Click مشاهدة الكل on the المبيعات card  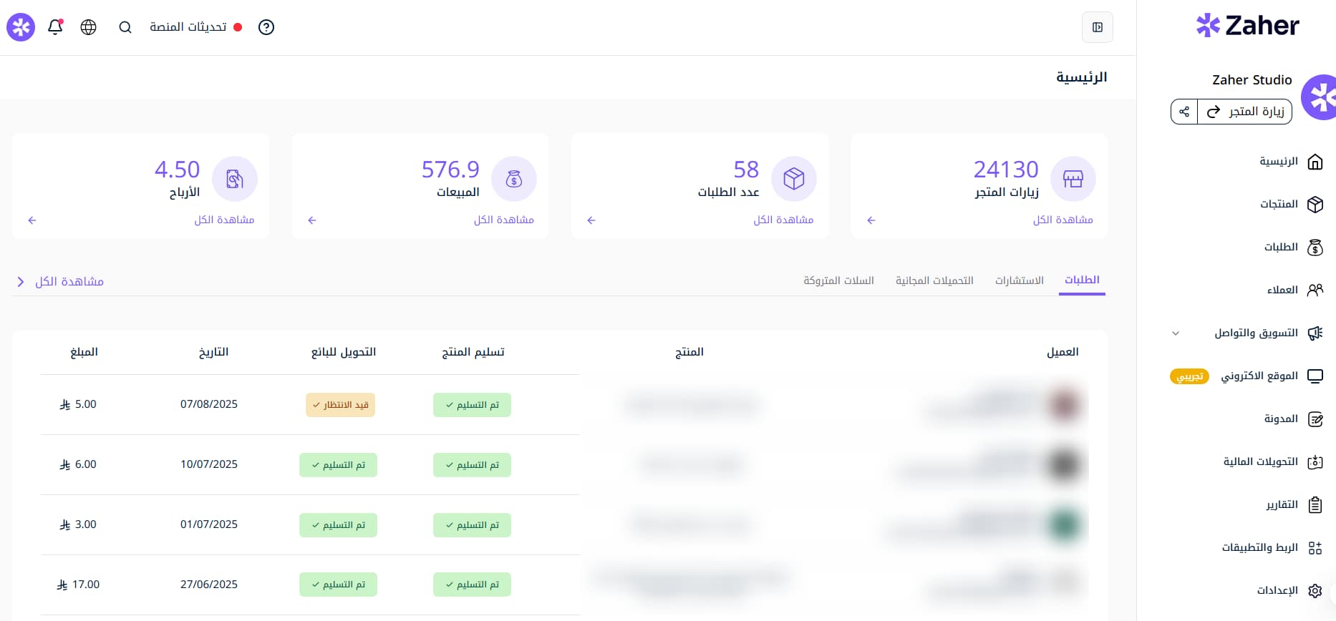point(503,220)
